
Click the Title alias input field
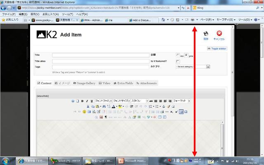tap(101, 61)
